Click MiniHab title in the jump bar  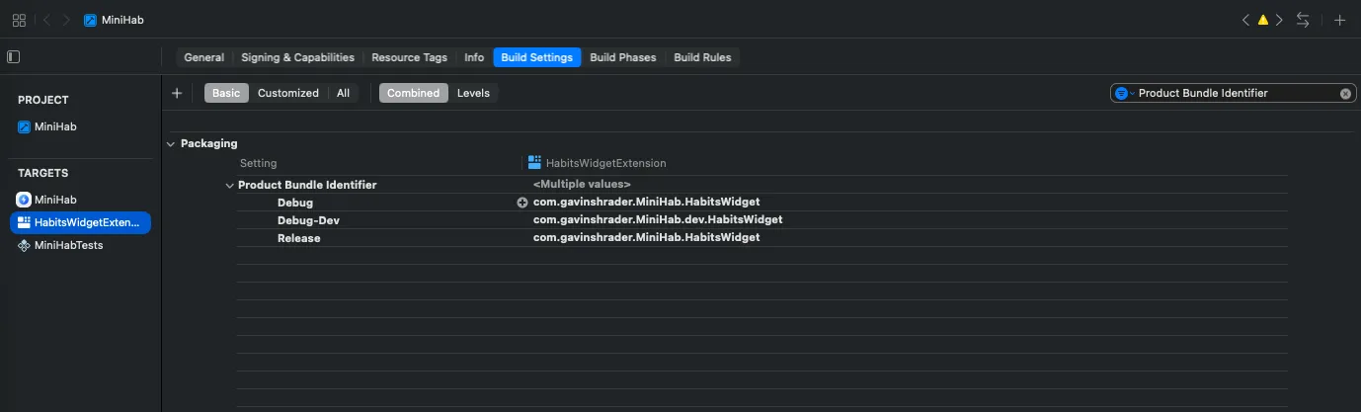[122, 20]
